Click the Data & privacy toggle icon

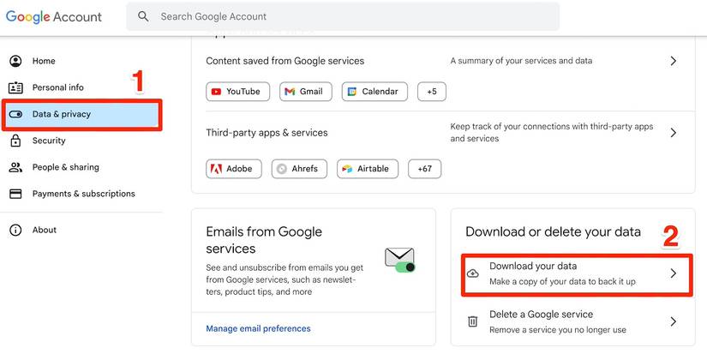pyautogui.click(x=15, y=114)
